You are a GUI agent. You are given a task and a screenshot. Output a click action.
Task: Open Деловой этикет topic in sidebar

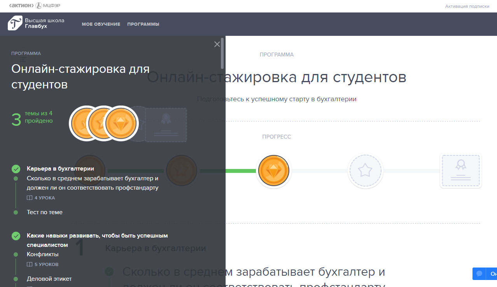point(49,279)
